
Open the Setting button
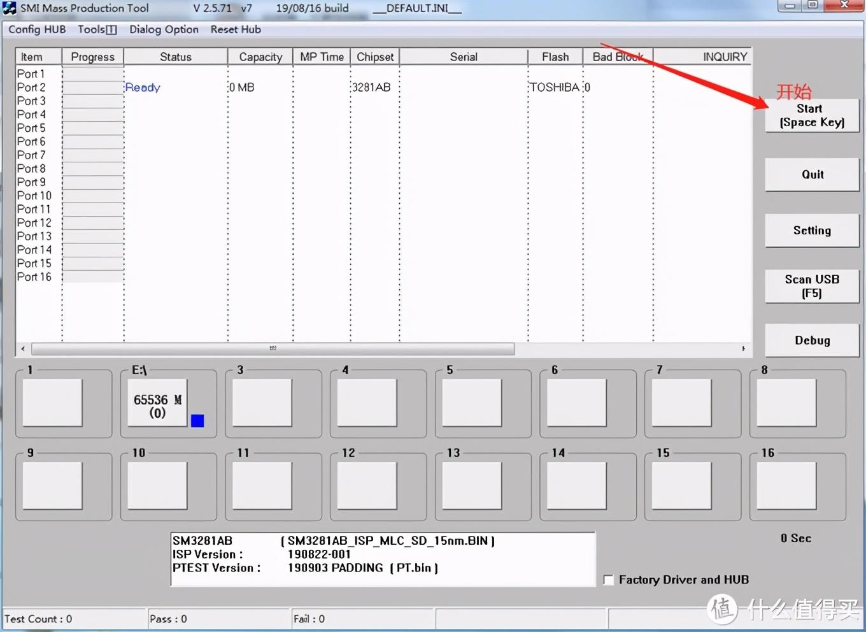[x=812, y=231]
